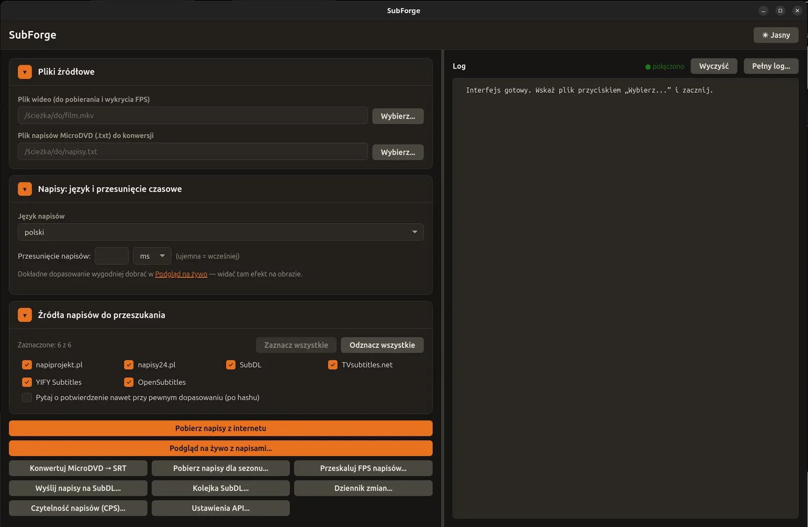The height and width of the screenshot is (527, 808).
Task: Uncheck the TVsubtitles.net source
Action: (x=333, y=365)
